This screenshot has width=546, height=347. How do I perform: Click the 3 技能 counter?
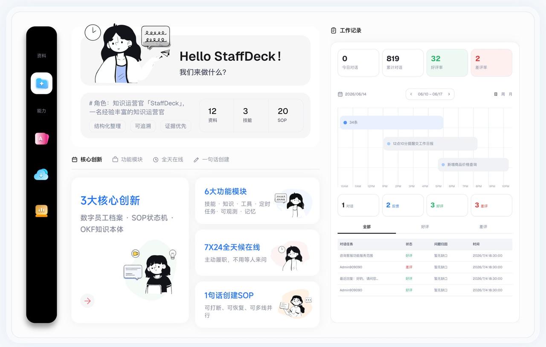251,115
